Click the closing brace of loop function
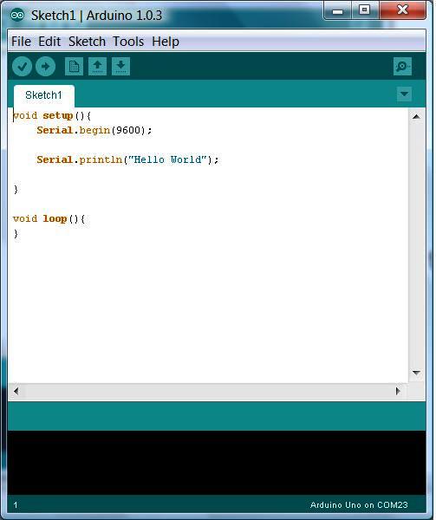Image resolution: width=436 pixels, height=520 pixels. pos(16,234)
